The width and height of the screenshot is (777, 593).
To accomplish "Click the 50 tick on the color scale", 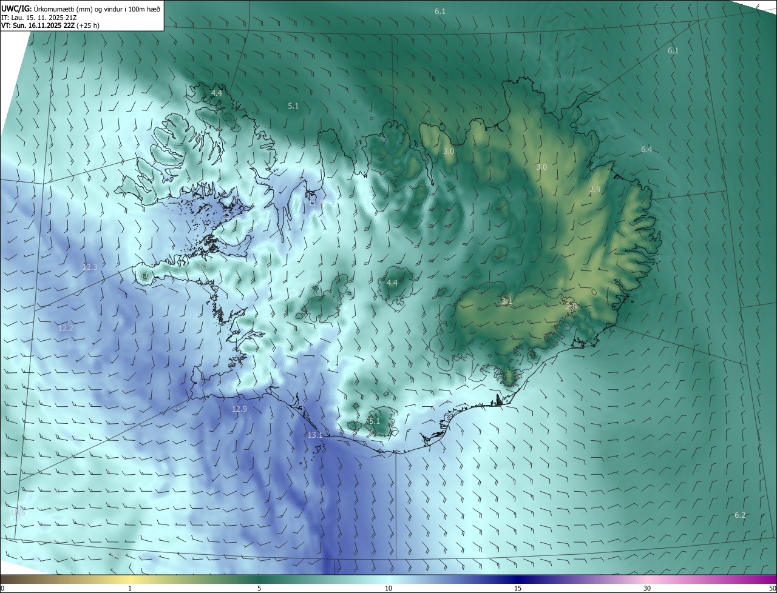I will coord(773,589).
